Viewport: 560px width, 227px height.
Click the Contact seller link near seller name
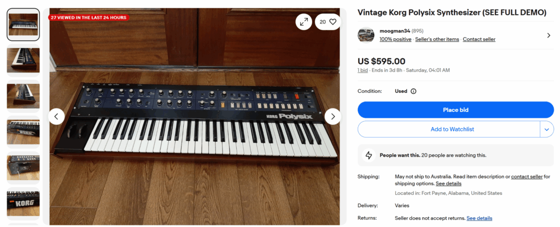(x=479, y=39)
